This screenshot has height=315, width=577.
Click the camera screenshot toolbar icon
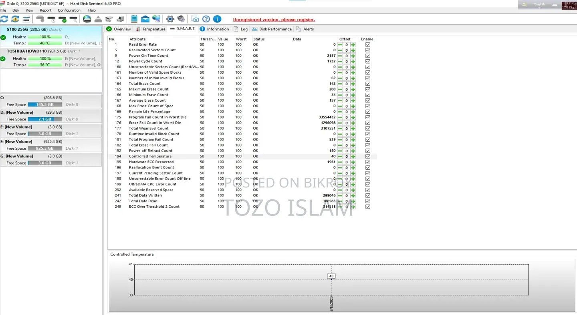(x=195, y=19)
